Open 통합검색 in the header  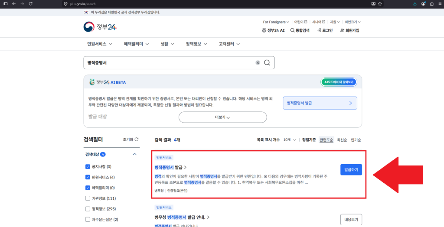tap(300, 30)
